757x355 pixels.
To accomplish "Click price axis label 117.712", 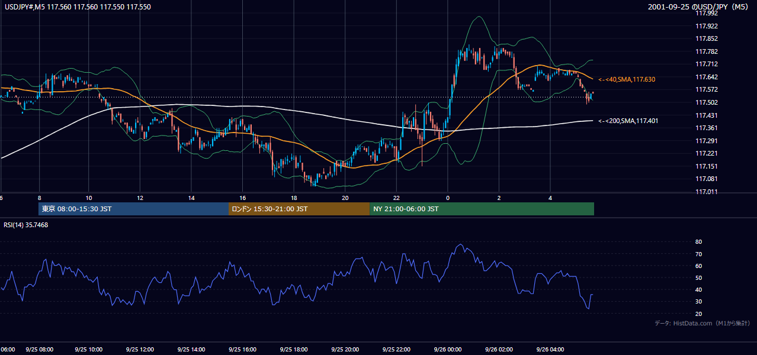I will click(x=707, y=64).
